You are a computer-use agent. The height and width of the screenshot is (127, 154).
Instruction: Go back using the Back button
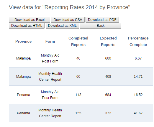pos(101,26)
